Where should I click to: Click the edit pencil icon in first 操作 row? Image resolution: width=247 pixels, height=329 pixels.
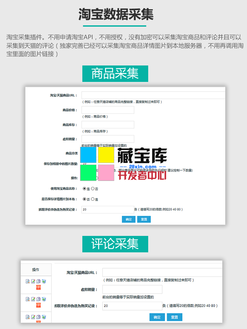click(x=33, y=281)
